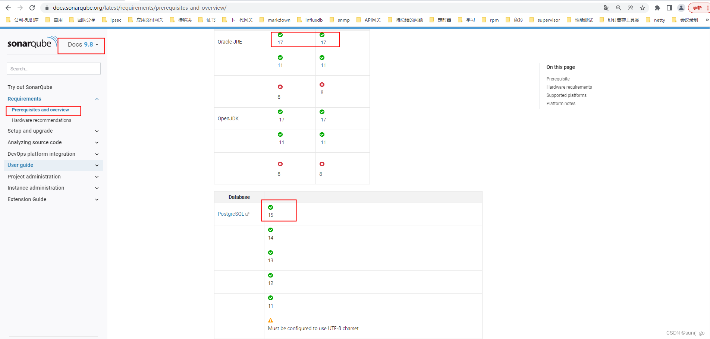
Task: Open the 团队分享 bookmark folder
Action: click(x=82, y=20)
